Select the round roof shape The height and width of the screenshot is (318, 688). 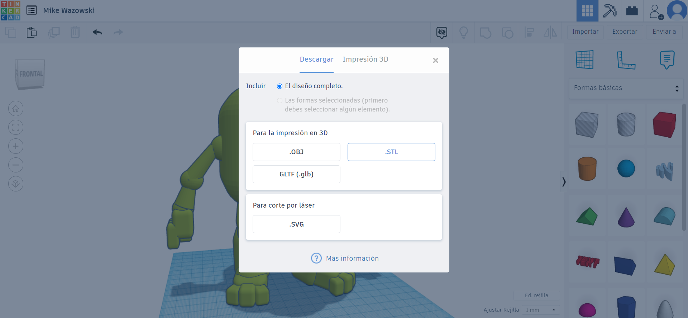point(664,216)
